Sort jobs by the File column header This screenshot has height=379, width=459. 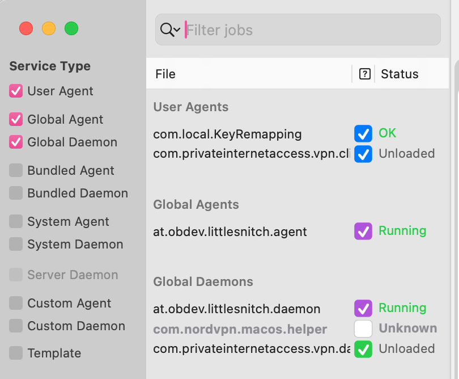tap(165, 74)
